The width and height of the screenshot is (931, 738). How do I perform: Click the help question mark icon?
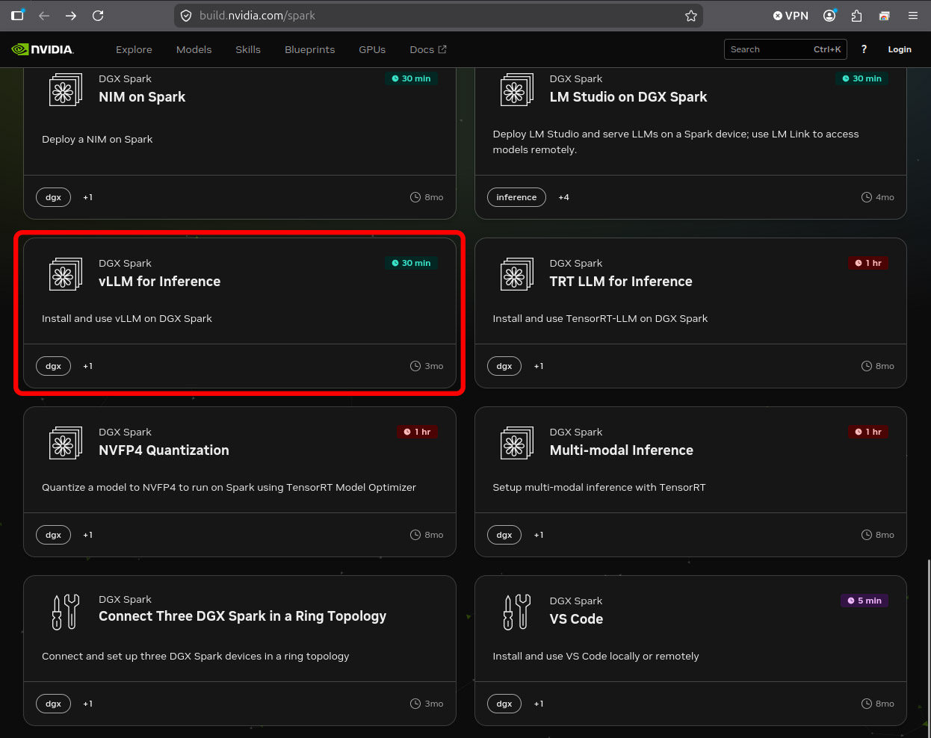[864, 49]
